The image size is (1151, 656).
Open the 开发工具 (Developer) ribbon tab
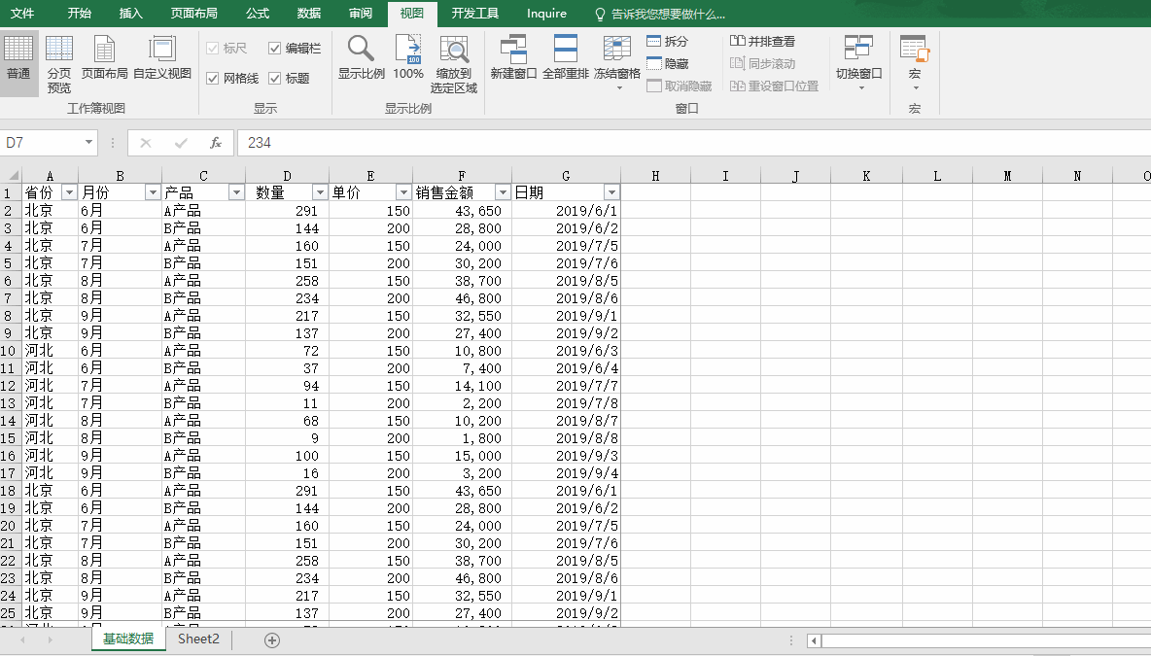[475, 14]
